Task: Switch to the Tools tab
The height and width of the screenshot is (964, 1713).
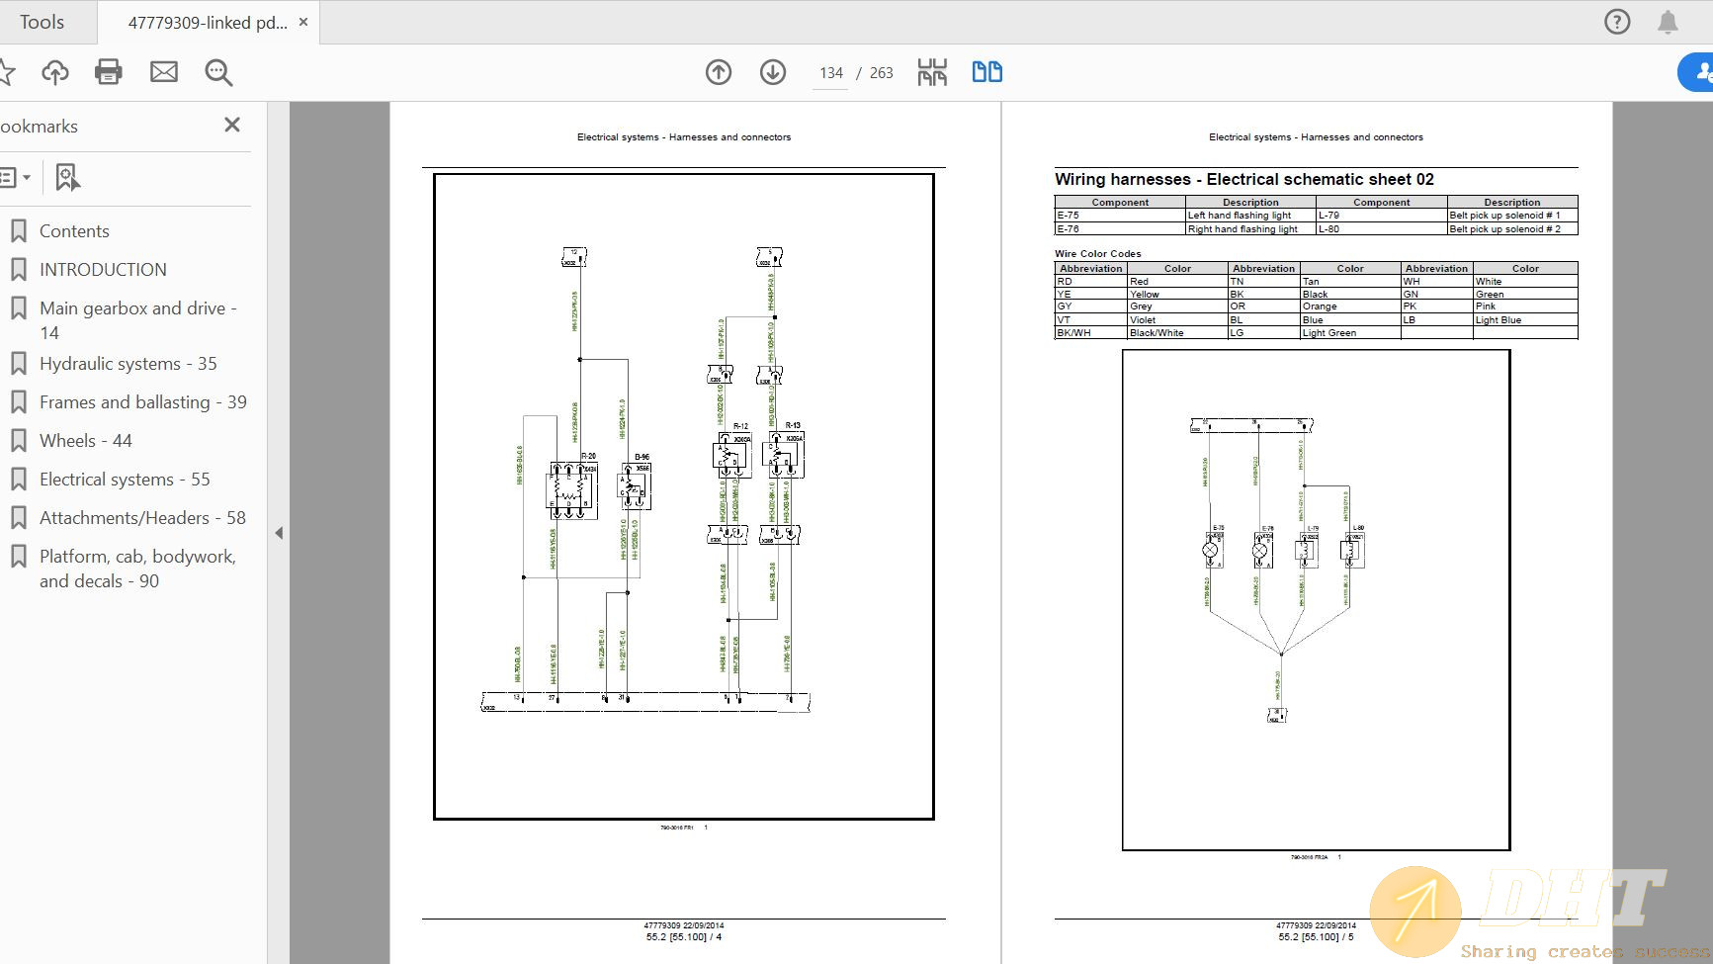Action: pyautogui.click(x=42, y=22)
